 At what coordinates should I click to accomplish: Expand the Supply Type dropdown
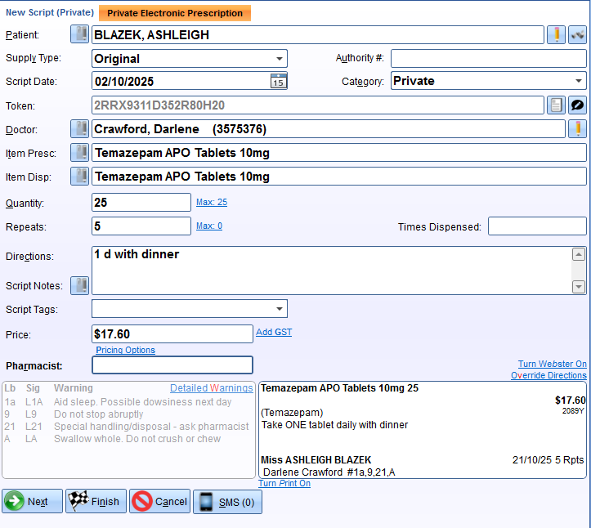(x=280, y=59)
